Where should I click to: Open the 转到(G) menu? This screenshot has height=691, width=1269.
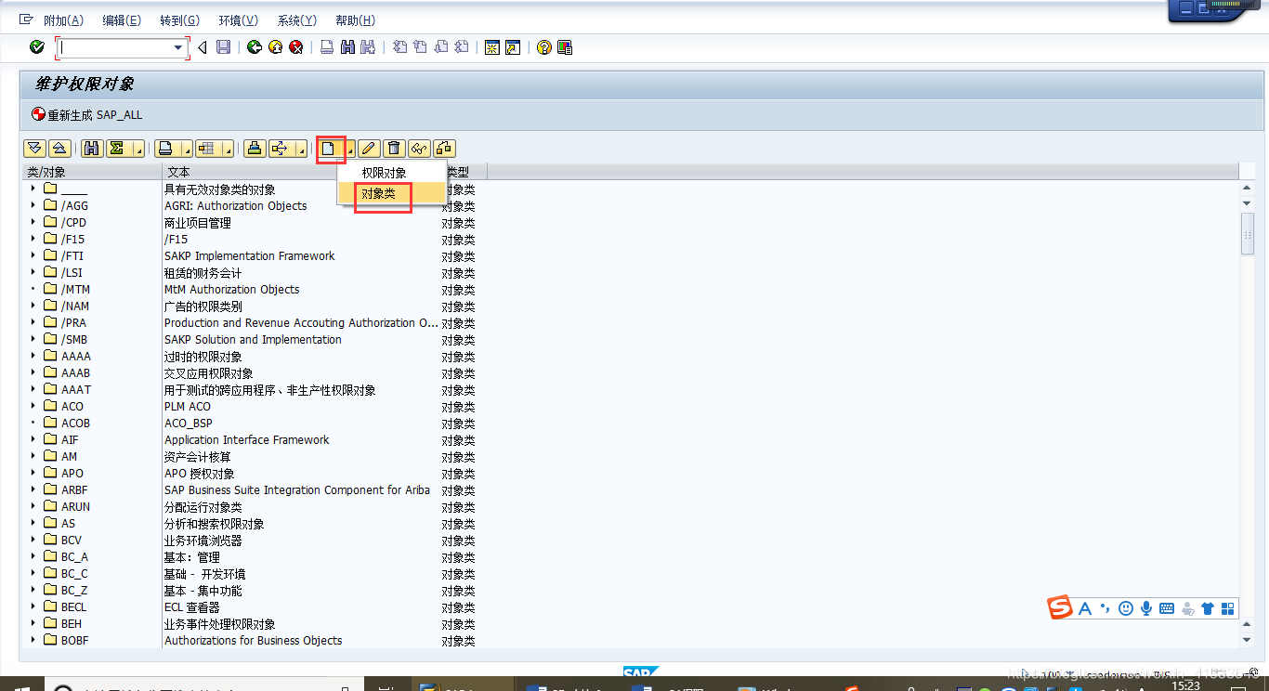click(179, 20)
